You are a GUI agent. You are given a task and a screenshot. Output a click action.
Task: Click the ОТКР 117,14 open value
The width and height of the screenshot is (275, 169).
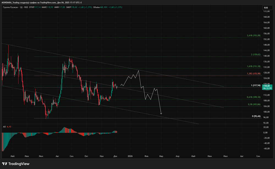35,7
